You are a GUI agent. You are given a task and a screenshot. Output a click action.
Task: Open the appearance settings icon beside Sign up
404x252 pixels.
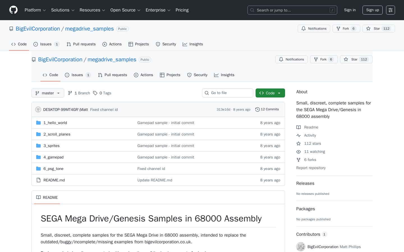(x=391, y=10)
